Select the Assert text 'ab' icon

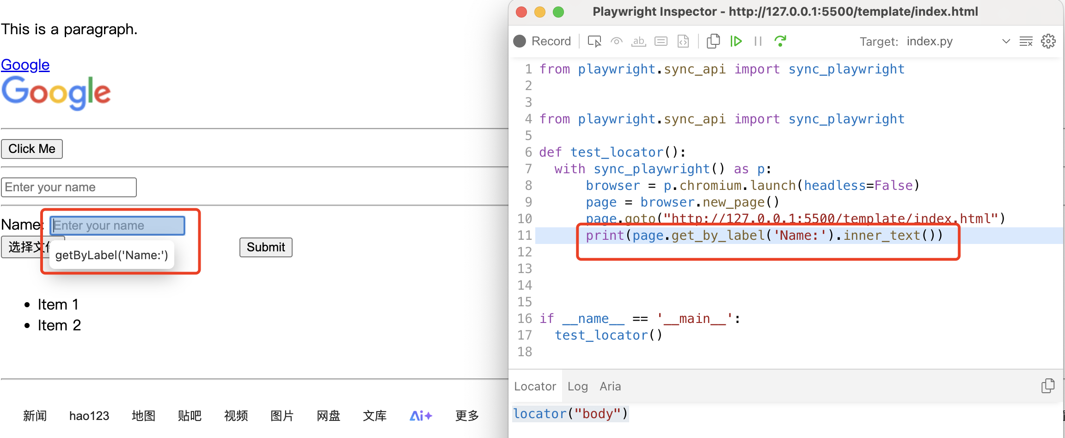coord(639,42)
